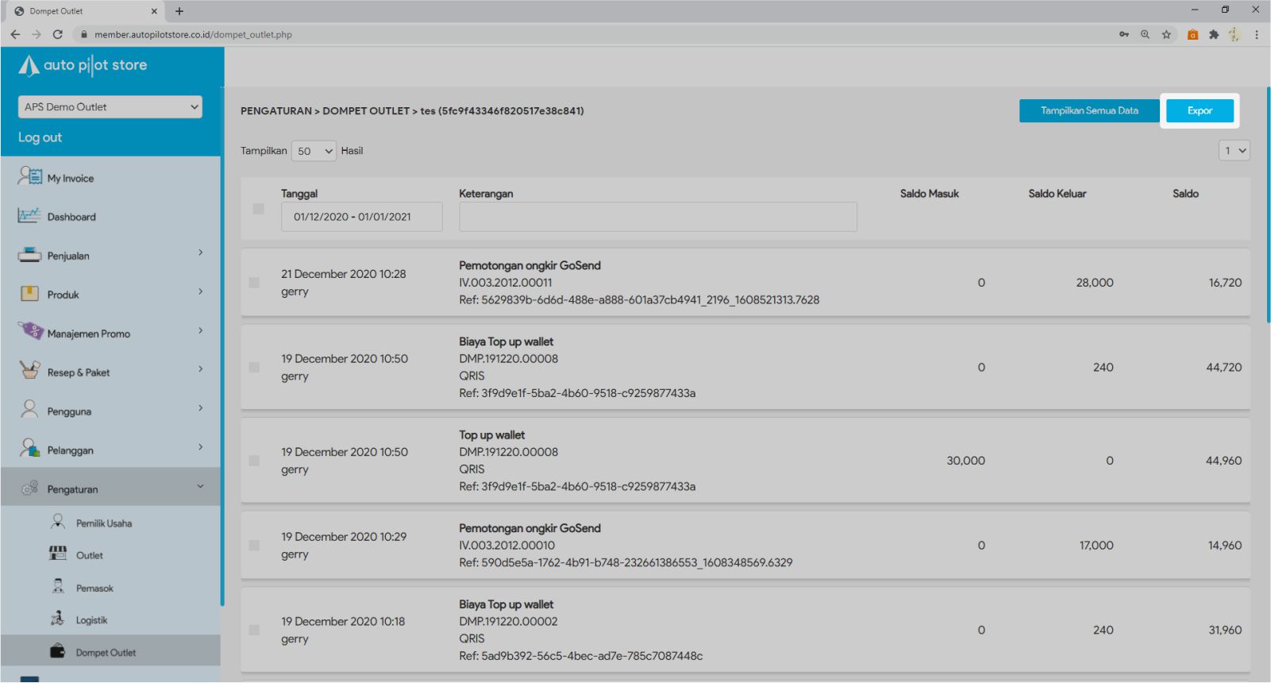The height and width of the screenshot is (683, 1271).
Task: Bookmark this page with the star icon
Action: coord(1166,35)
